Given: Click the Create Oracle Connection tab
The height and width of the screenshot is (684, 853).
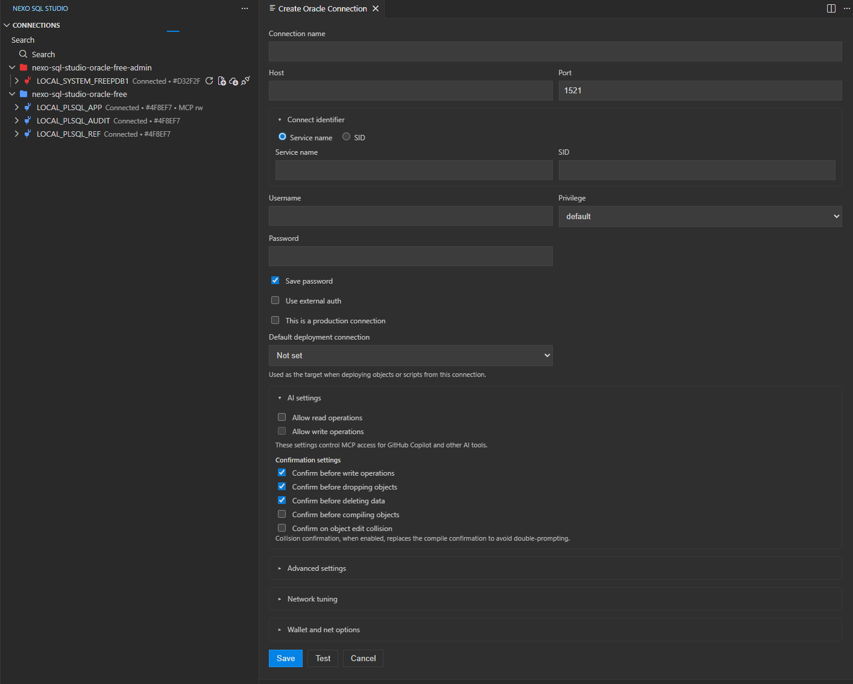Looking at the screenshot, I should pyautogui.click(x=322, y=8).
